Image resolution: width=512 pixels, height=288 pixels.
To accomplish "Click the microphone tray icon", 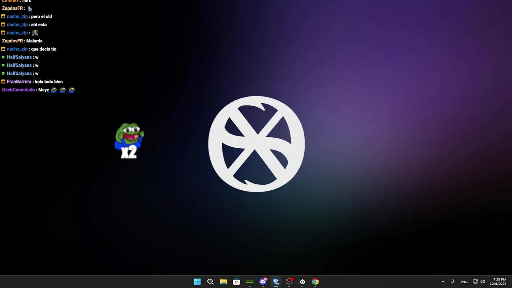I will click(453, 282).
